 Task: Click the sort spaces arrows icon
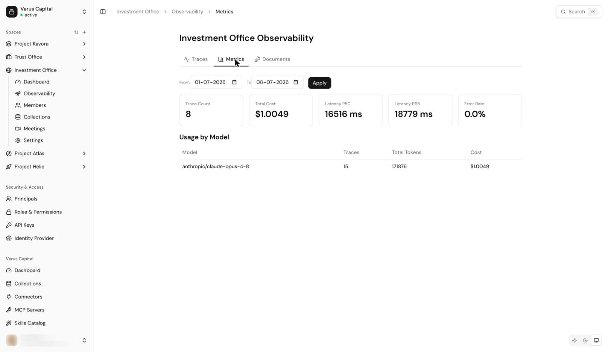point(76,32)
